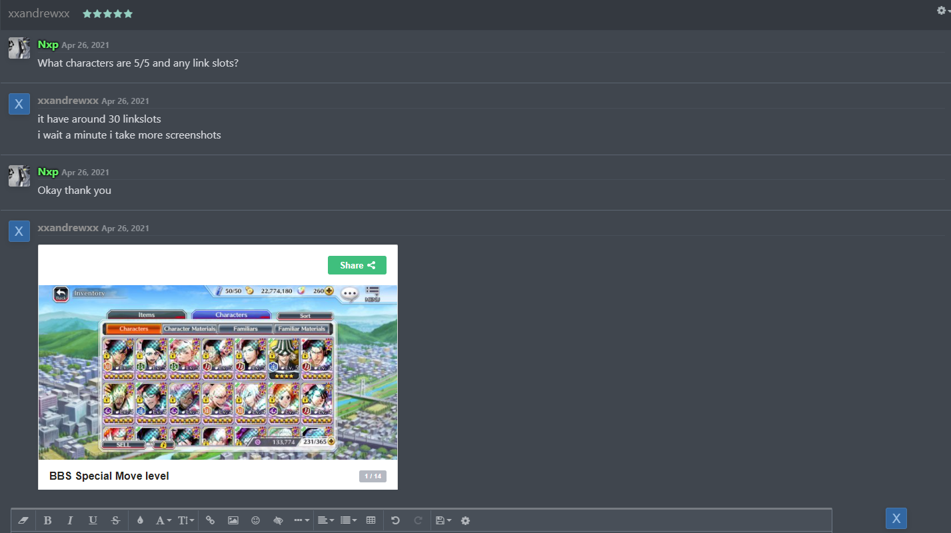Image resolution: width=951 pixels, height=533 pixels.
Task: Select Familiar Materials sub-tab in screenshot
Action: pos(302,328)
